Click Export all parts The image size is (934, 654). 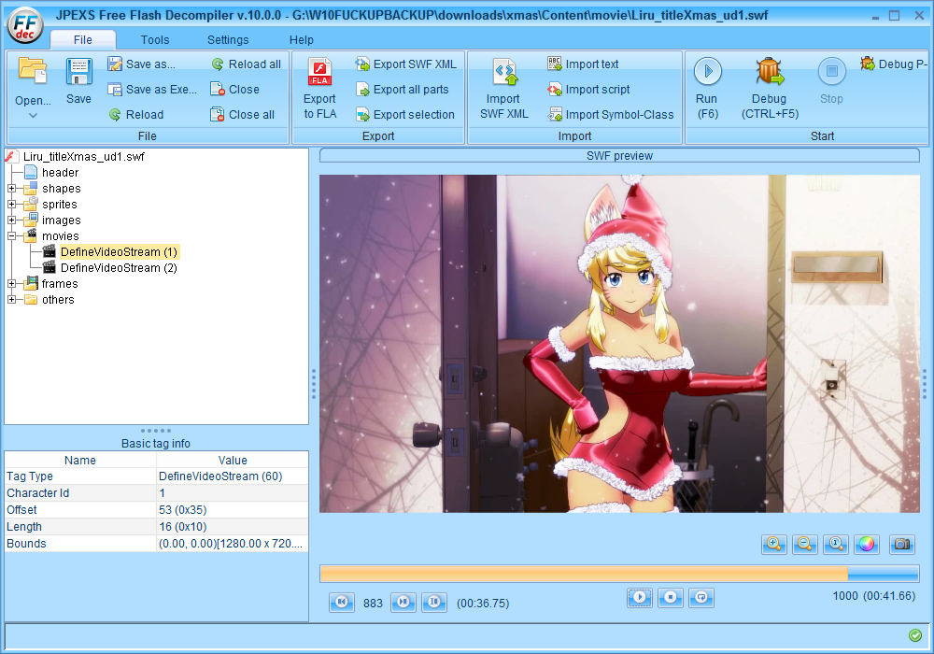click(x=402, y=90)
